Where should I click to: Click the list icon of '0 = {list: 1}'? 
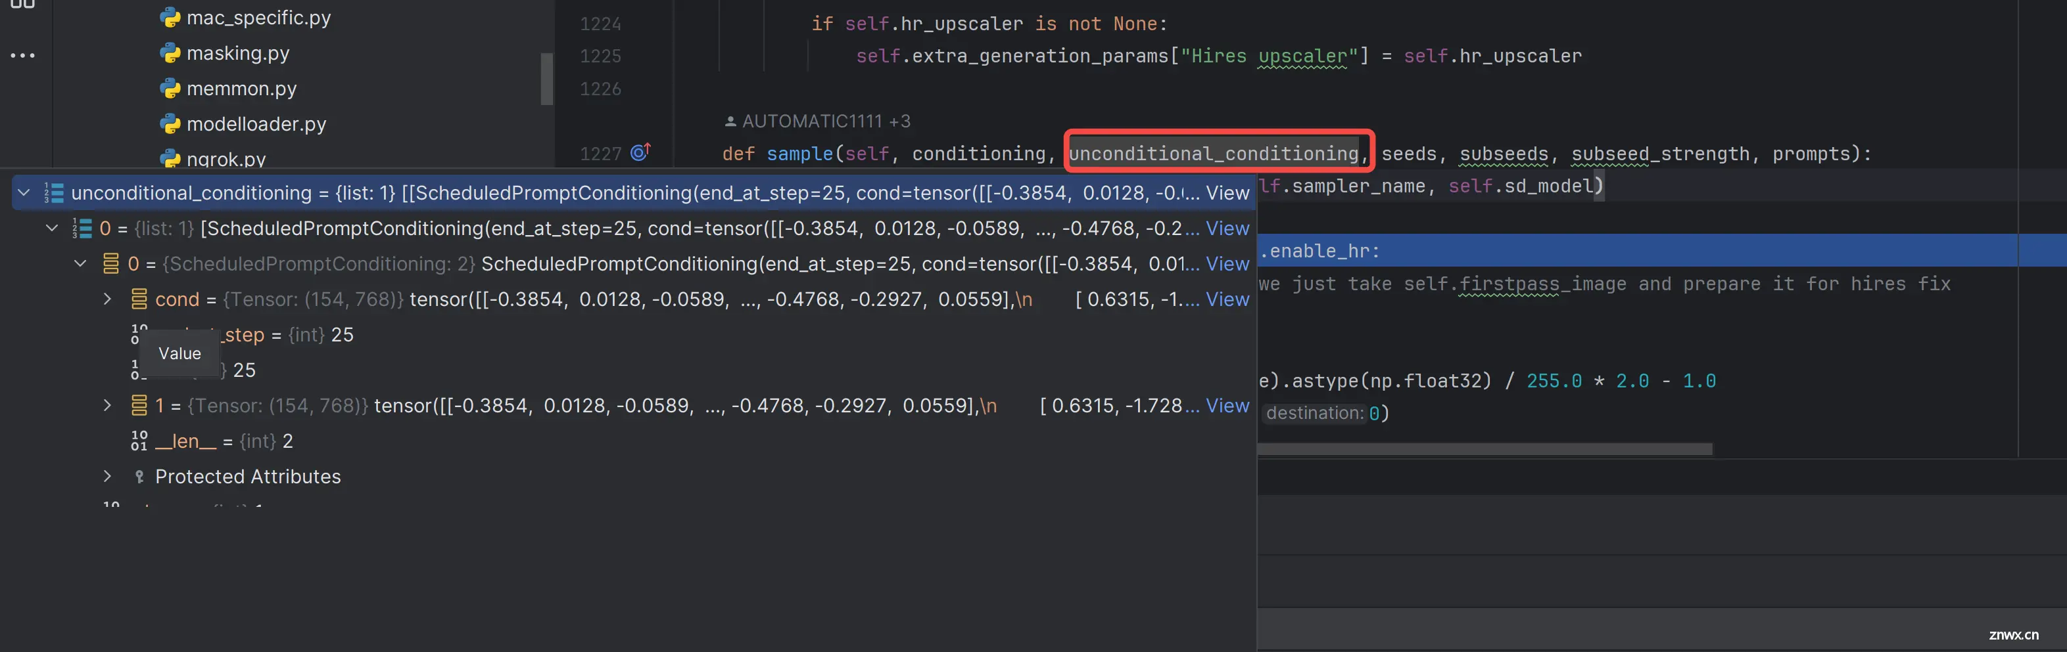coord(82,228)
